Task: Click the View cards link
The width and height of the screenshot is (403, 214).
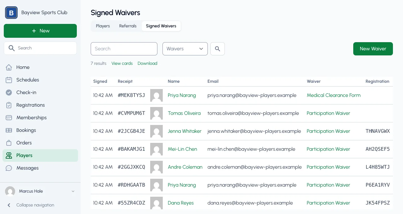Action: [x=122, y=64]
